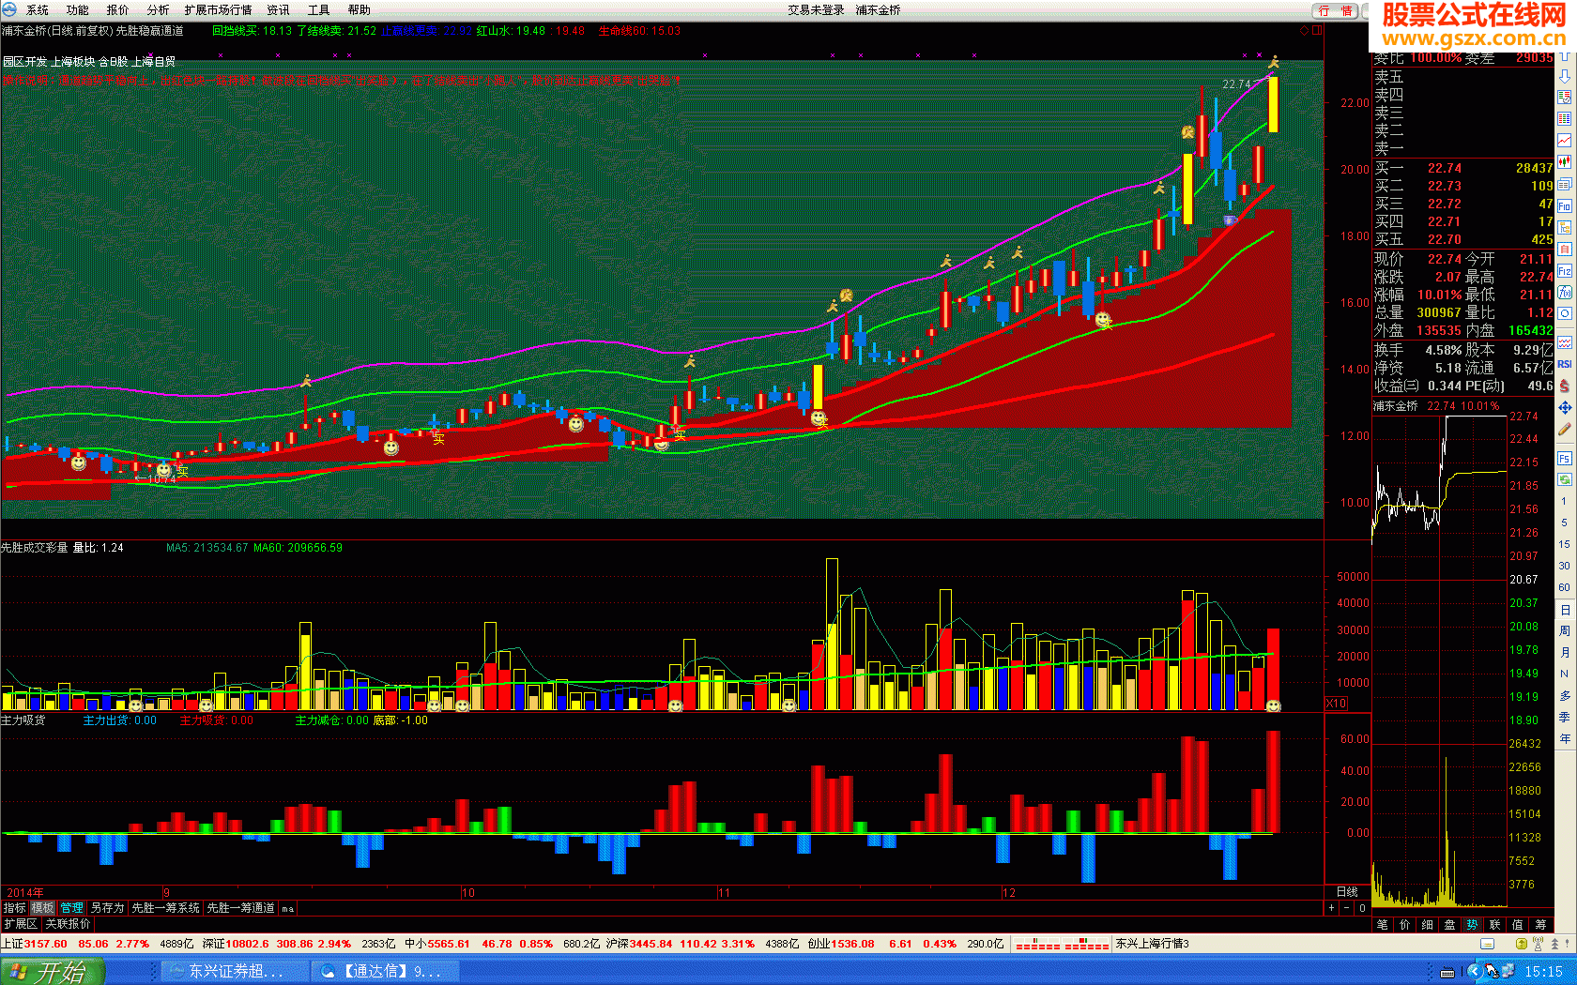Click the red S dollar icon

click(1565, 386)
